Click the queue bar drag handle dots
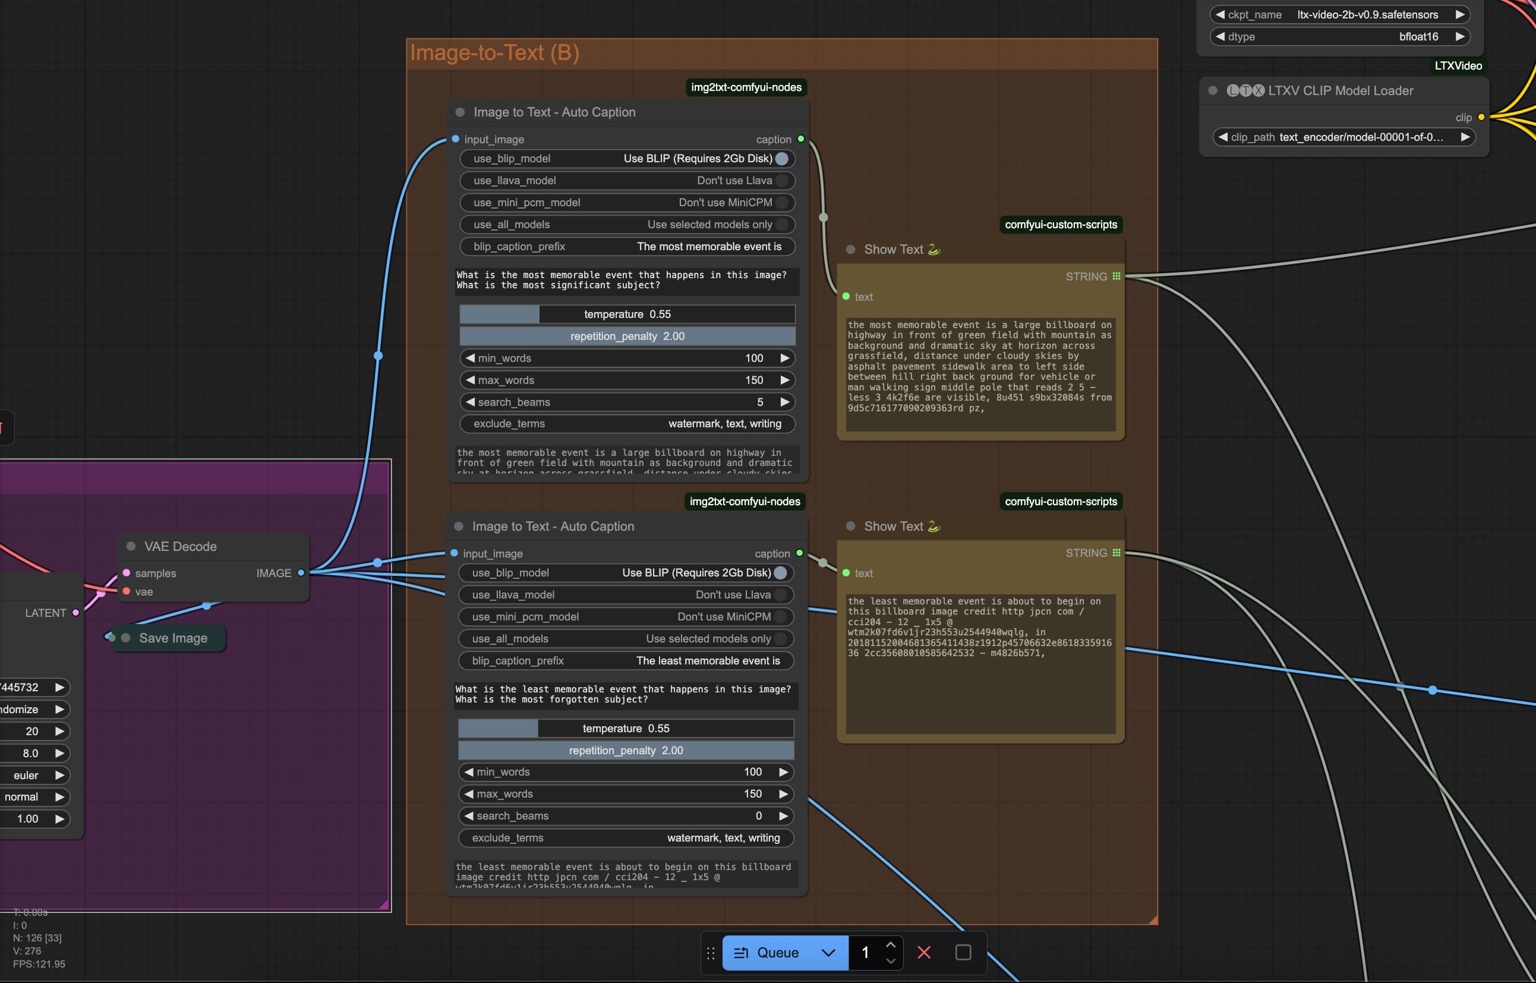 click(711, 953)
